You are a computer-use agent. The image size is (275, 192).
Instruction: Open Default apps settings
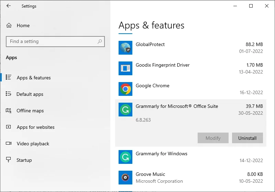click(30, 94)
